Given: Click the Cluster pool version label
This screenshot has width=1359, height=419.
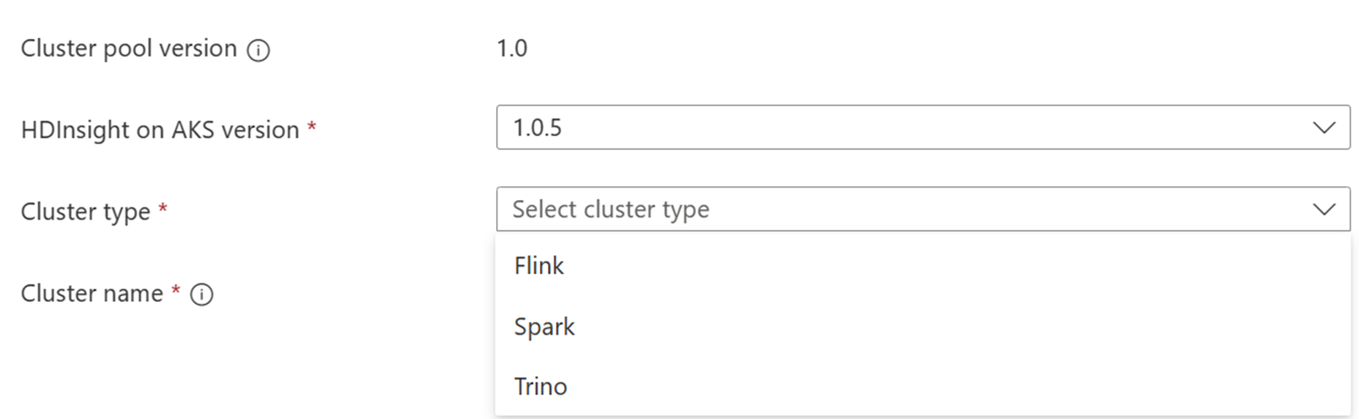Looking at the screenshot, I should pos(129,48).
